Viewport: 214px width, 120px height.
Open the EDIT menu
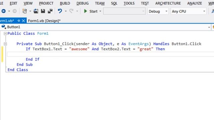pyautogui.click(x=13, y=3)
